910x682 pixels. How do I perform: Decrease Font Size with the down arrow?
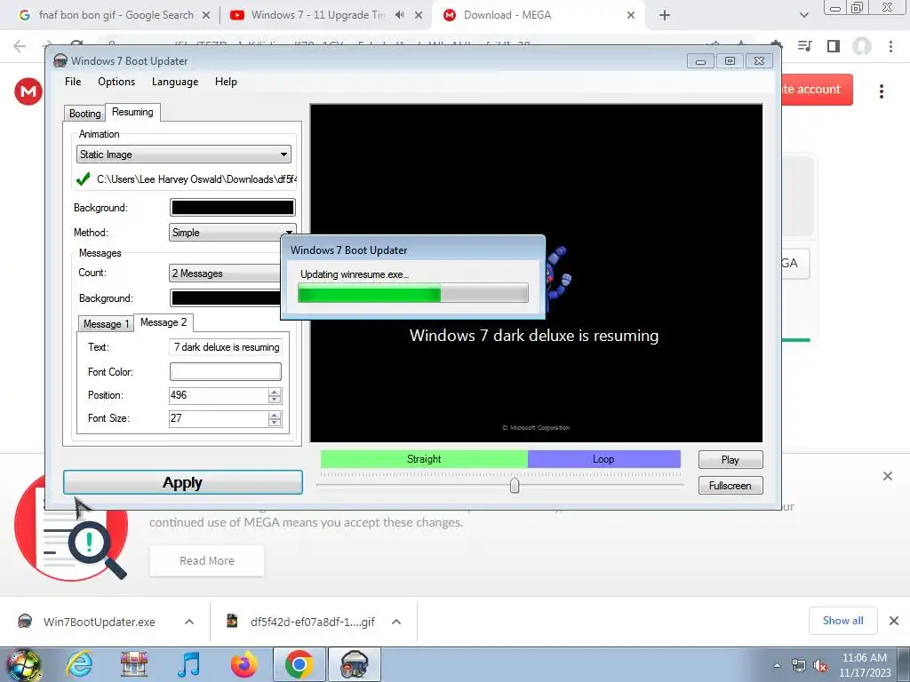coord(275,423)
